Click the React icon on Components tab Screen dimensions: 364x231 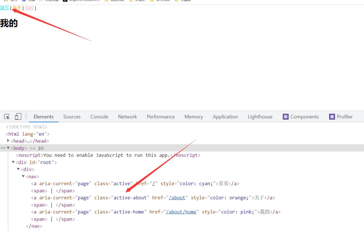(285, 117)
